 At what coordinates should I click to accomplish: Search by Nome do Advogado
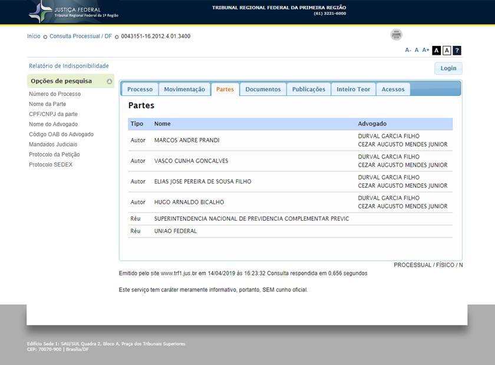[53, 124]
